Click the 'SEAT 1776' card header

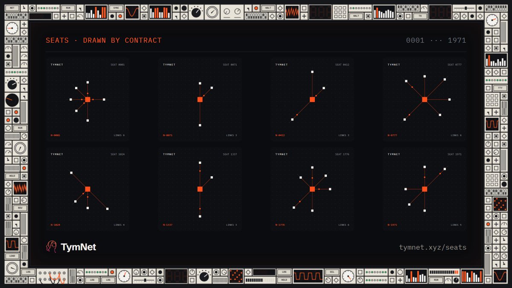342,154
